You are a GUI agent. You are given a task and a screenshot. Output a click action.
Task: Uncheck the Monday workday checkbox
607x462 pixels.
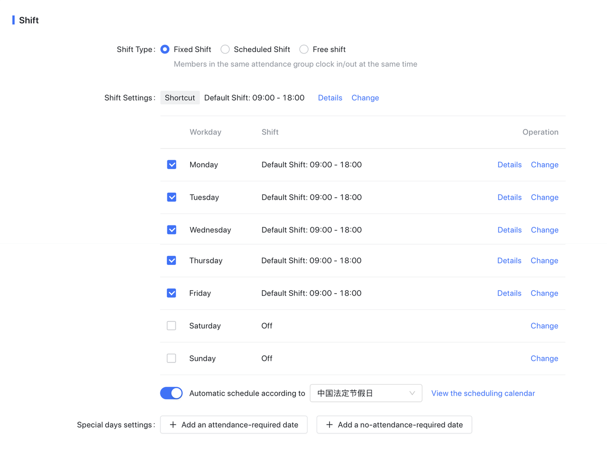(x=171, y=165)
